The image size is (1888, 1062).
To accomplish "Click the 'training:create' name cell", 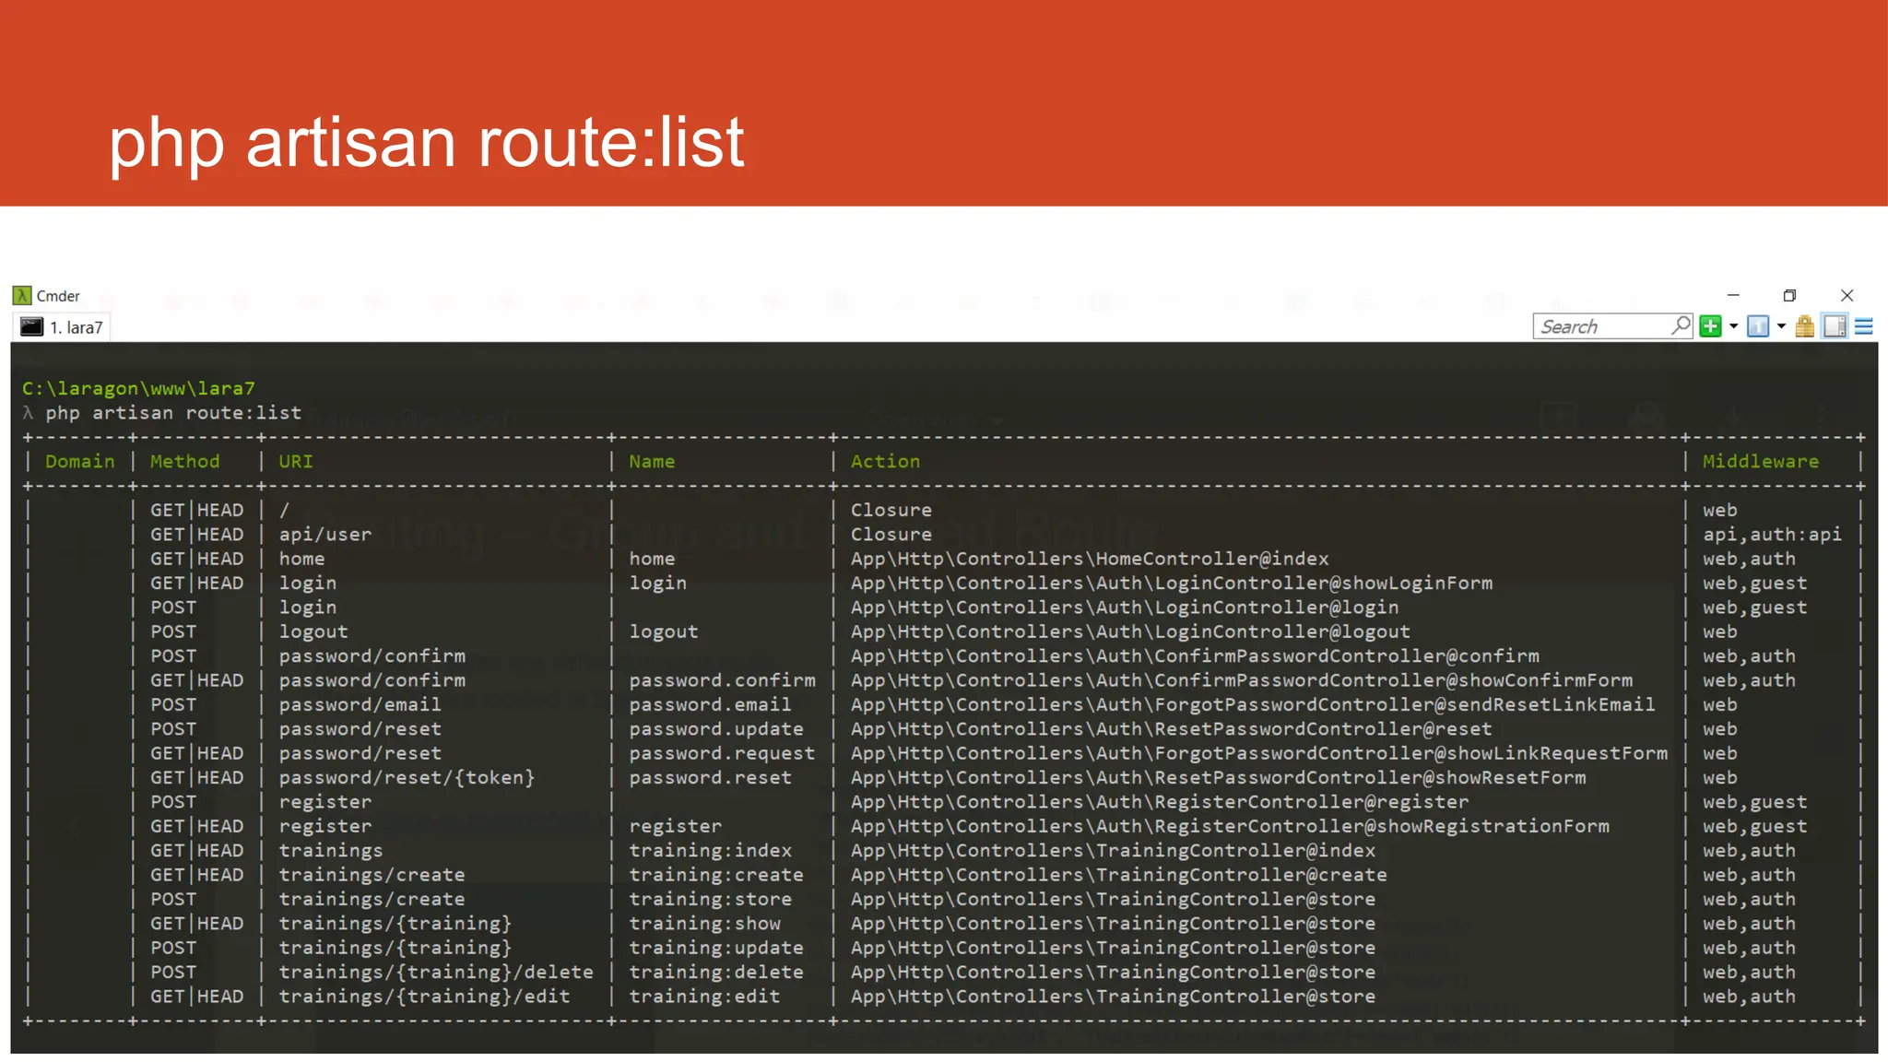I will pos(716,875).
